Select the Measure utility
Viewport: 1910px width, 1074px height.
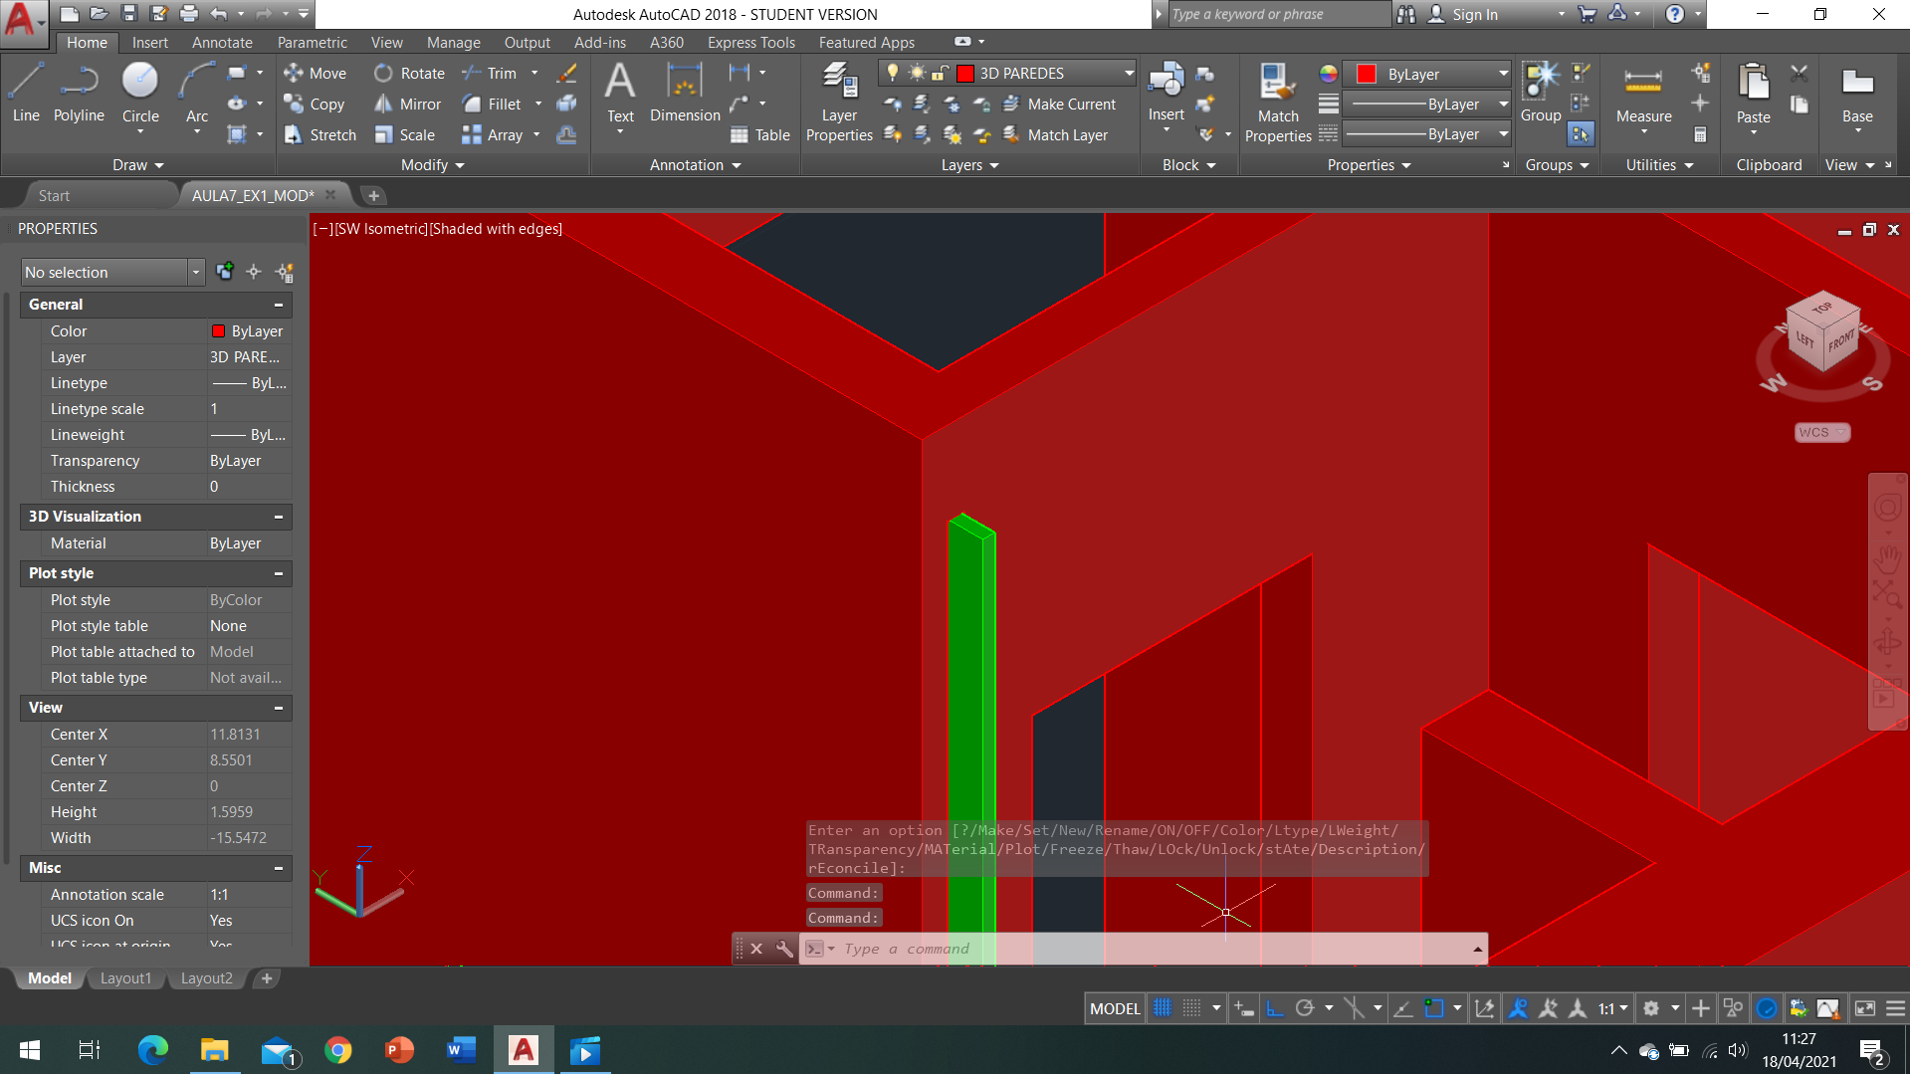(x=1643, y=95)
